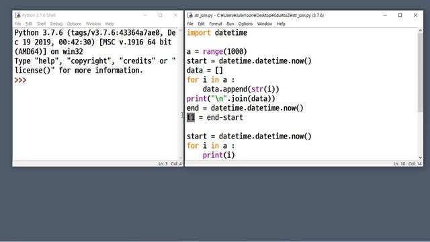Click 'Col: 14' in editor status bar
430x242 pixels.
pos(415,164)
